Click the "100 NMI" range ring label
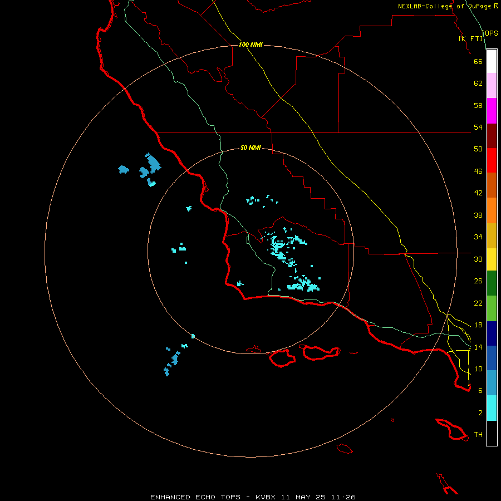Viewport: 501px width, 501px height. coord(250,45)
